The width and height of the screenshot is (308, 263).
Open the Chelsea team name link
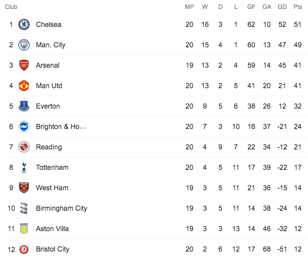pos(48,24)
